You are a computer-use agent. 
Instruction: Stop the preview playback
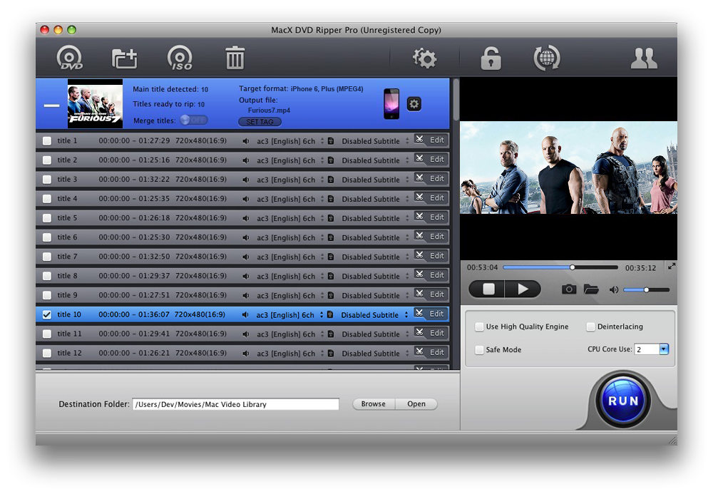pos(487,289)
